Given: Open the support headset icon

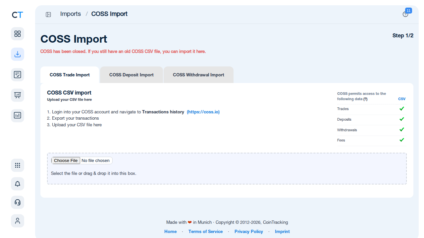Looking at the screenshot, I should click(18, 202).
